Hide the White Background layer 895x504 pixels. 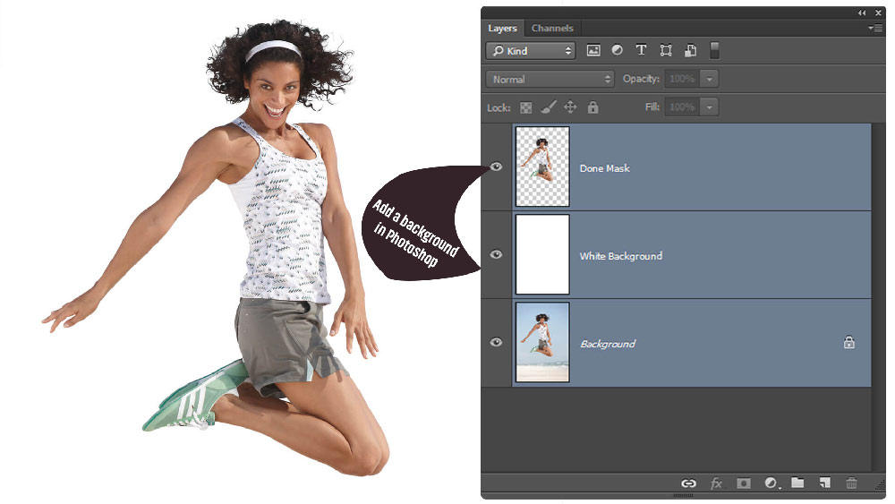pos(496,254)
